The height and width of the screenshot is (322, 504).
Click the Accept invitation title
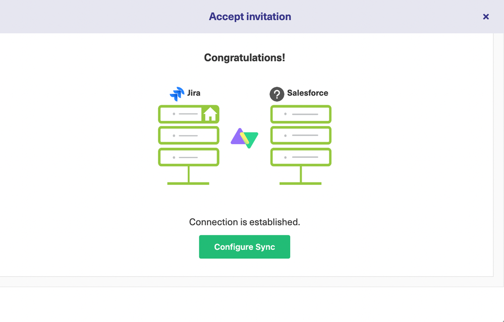[250, 17]
